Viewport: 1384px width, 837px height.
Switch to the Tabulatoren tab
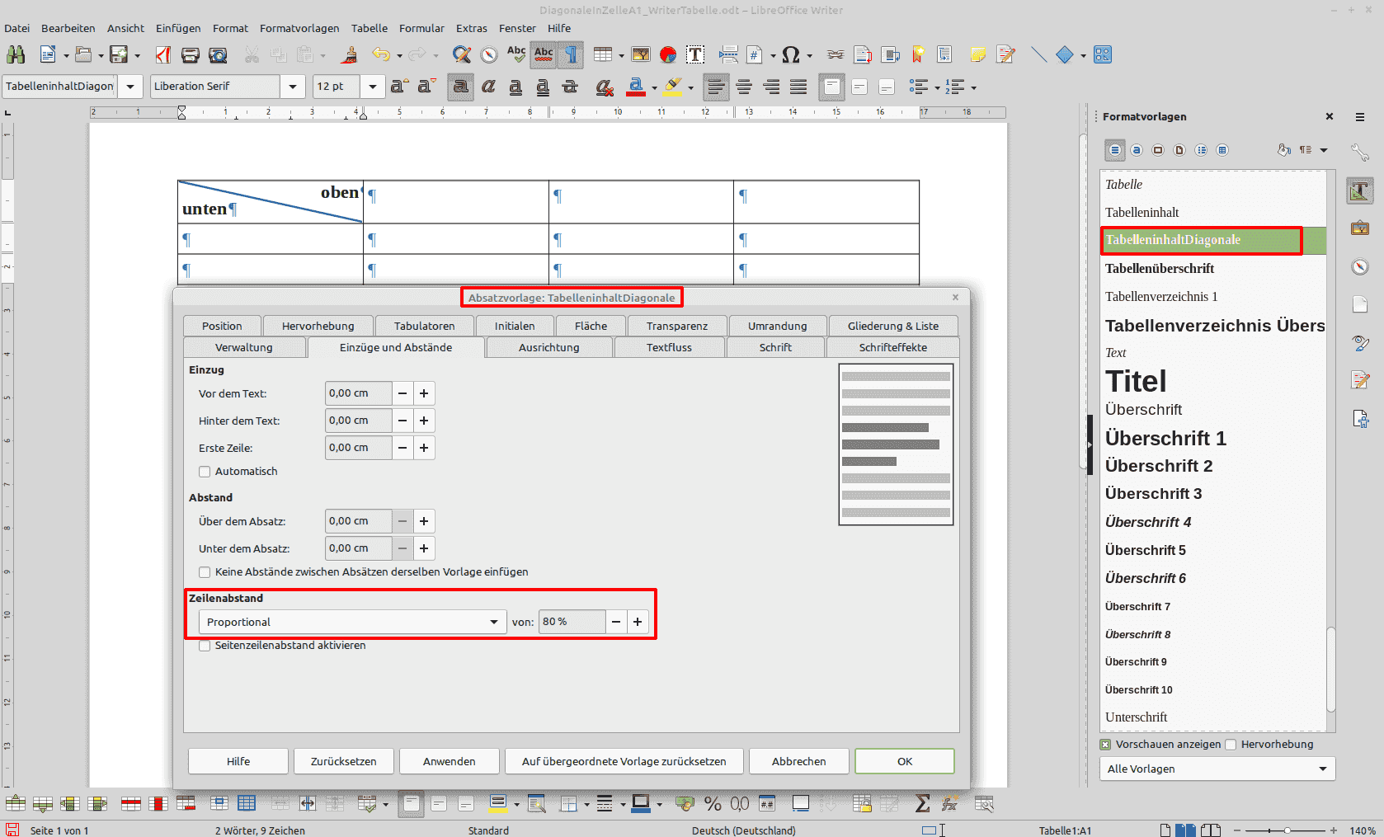[424, 326]
